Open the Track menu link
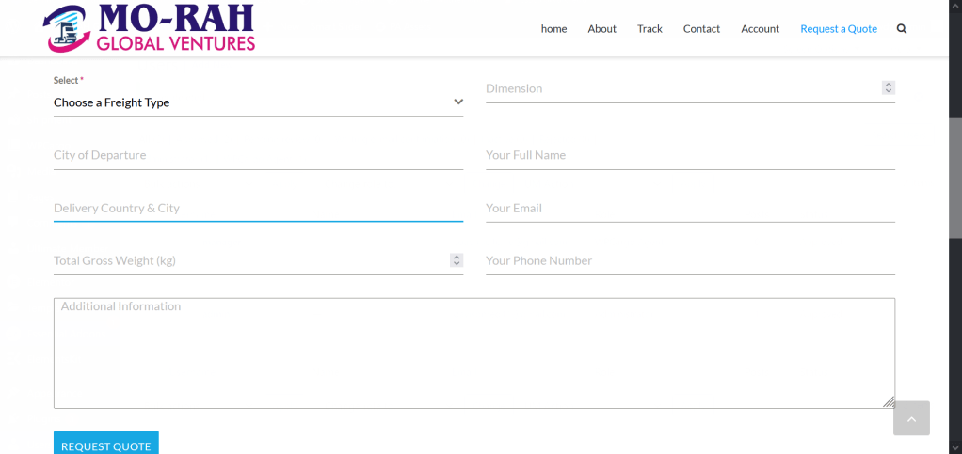The image size is (962, 454). point(649,29)
